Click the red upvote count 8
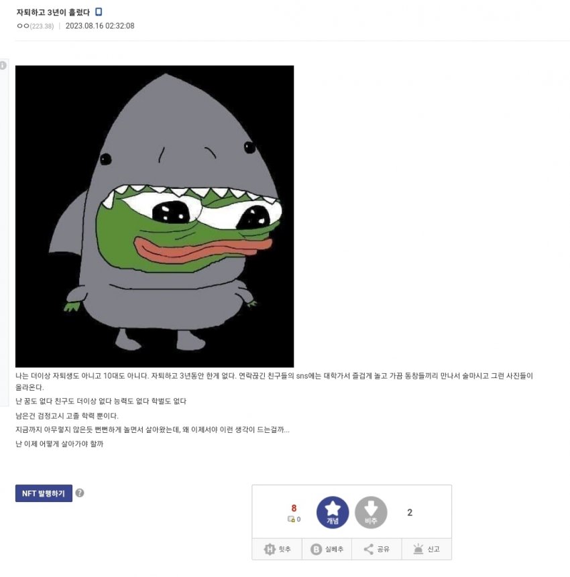 294,508
